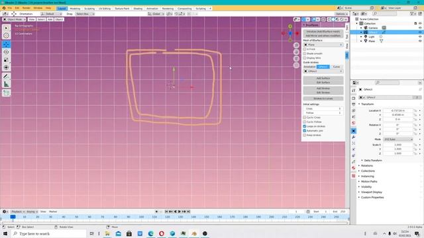The height and width of the screenshot is (238, 424).
Task: Select the Annotate pencil tool
Action: (x=6, y=77)
